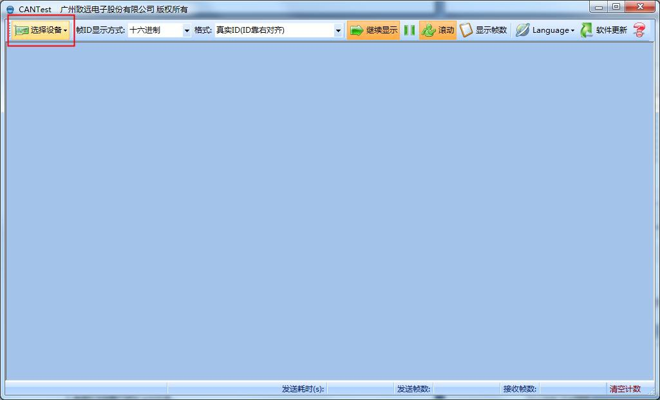This screenshot has width=660, height=400.
Task: Maximize the CANTest window
Action: [616, 7]
